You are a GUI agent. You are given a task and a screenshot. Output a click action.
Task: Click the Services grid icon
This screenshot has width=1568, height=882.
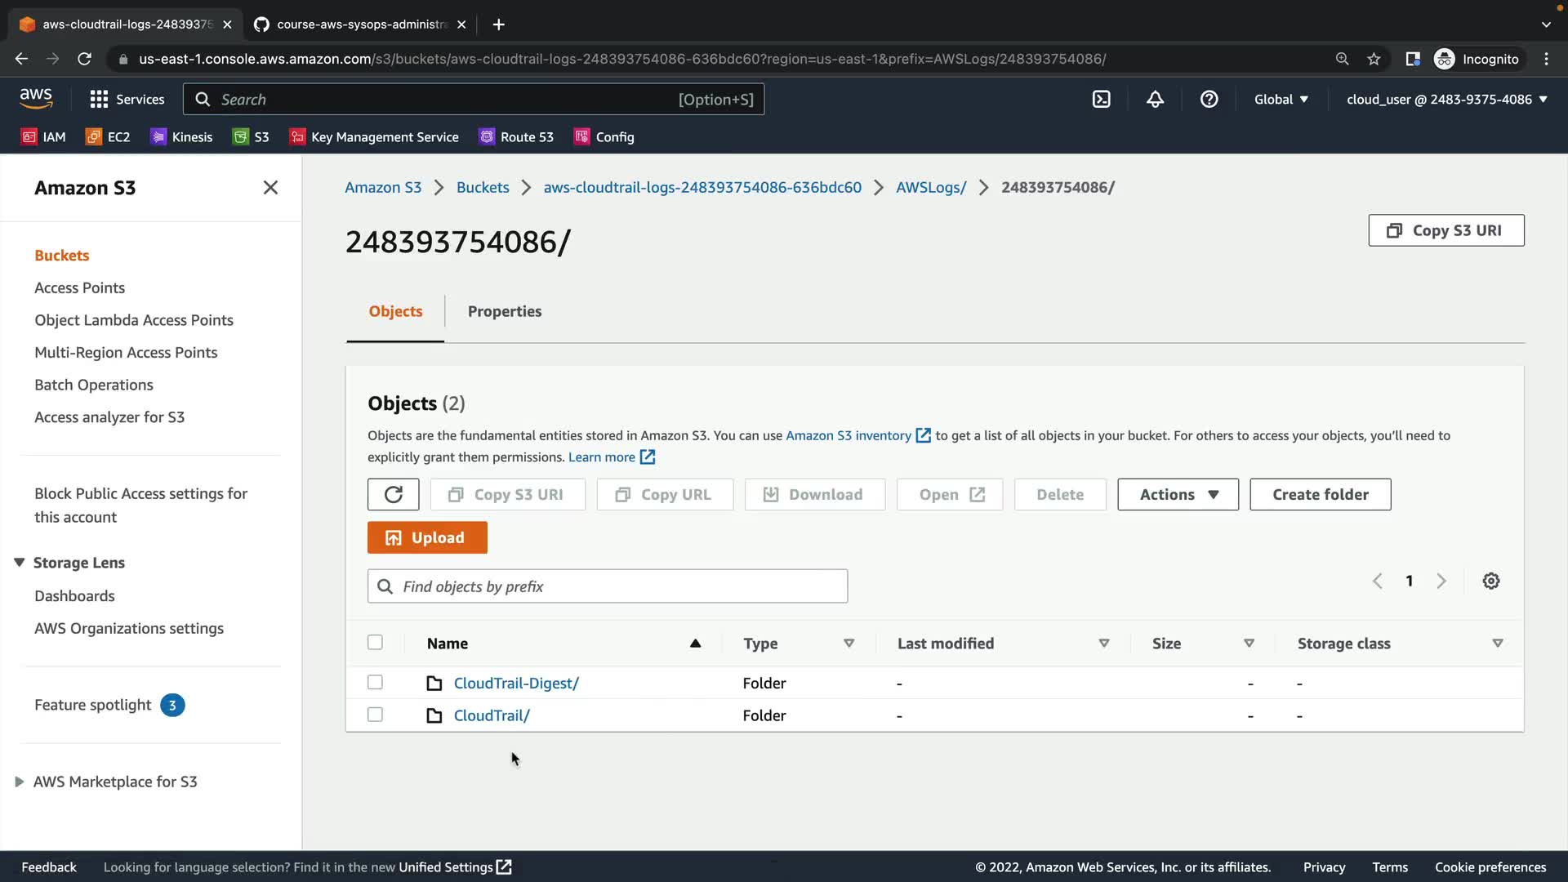[x=99, y=100]
